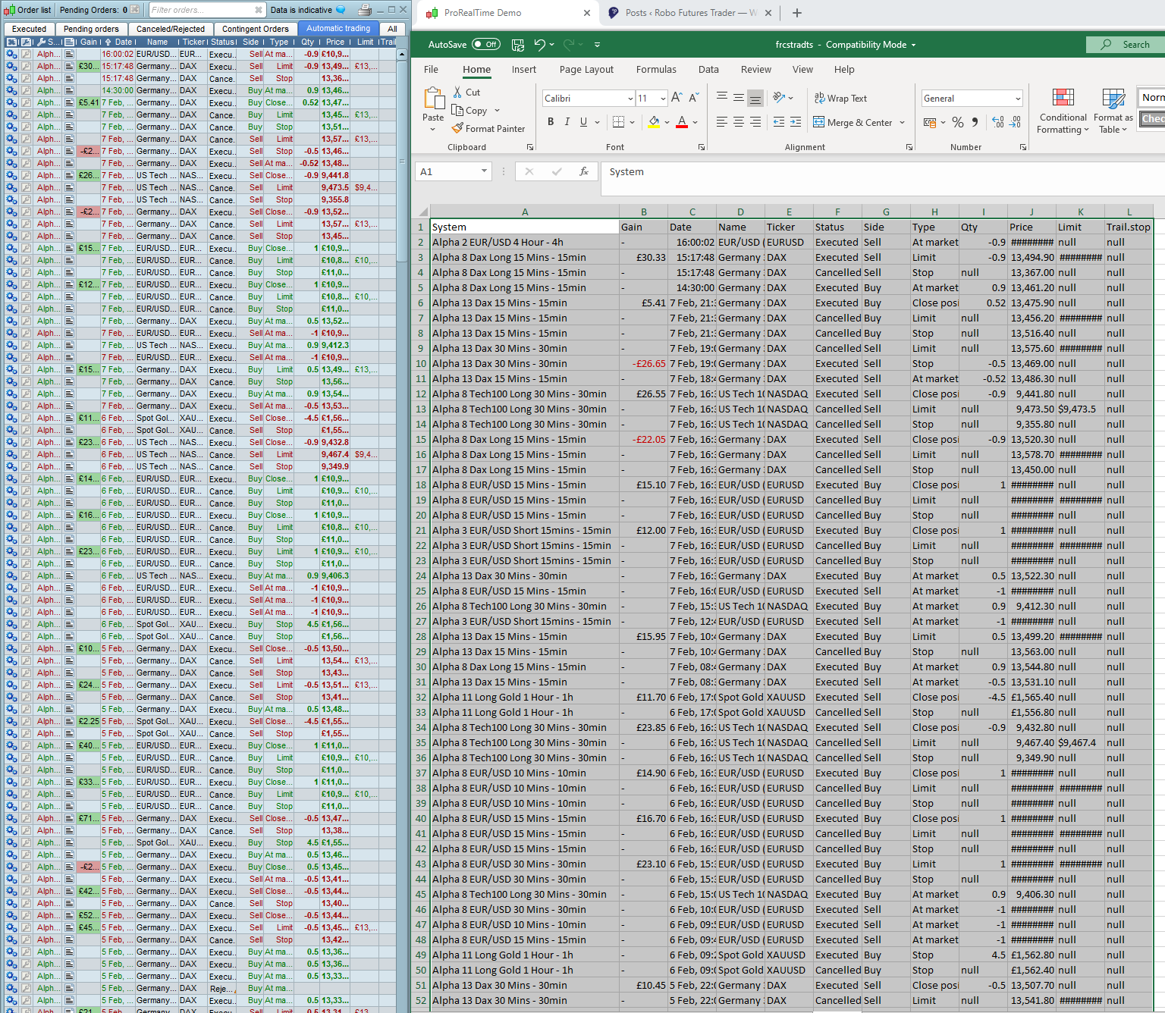Increase font size with the larger A

tap(677, 98)
